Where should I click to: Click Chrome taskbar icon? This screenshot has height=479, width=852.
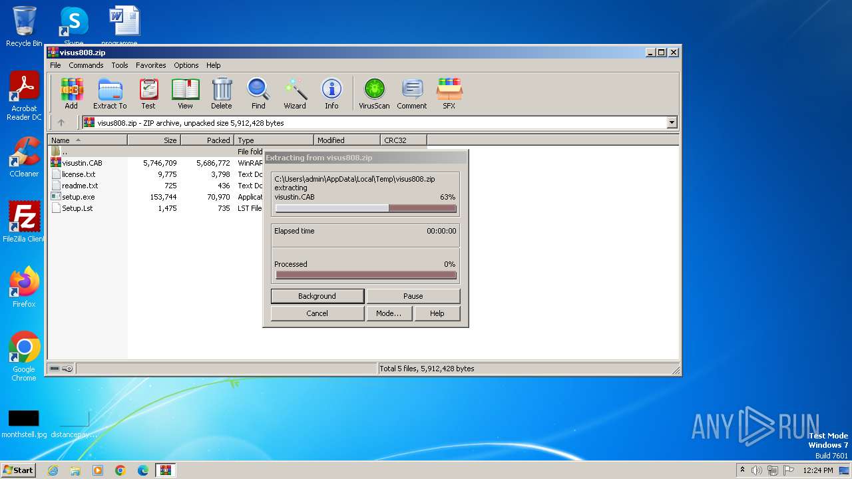[120, 470]
